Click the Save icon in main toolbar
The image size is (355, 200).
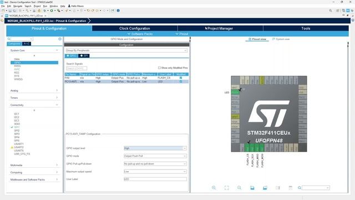tap(10, 11)
